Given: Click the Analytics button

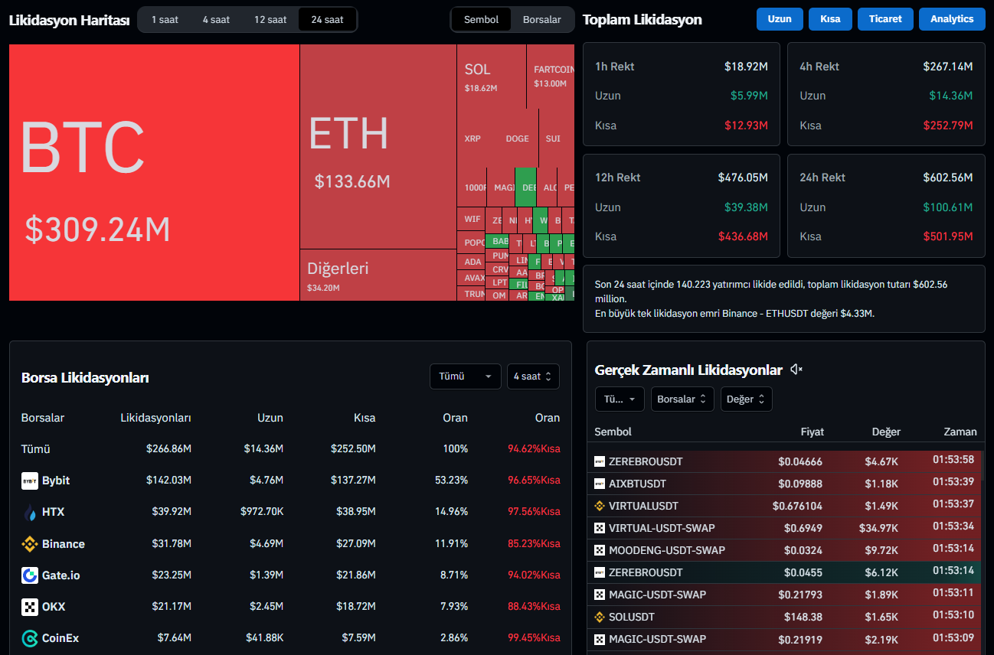Looking at the screenshot, I should (951, 19).
